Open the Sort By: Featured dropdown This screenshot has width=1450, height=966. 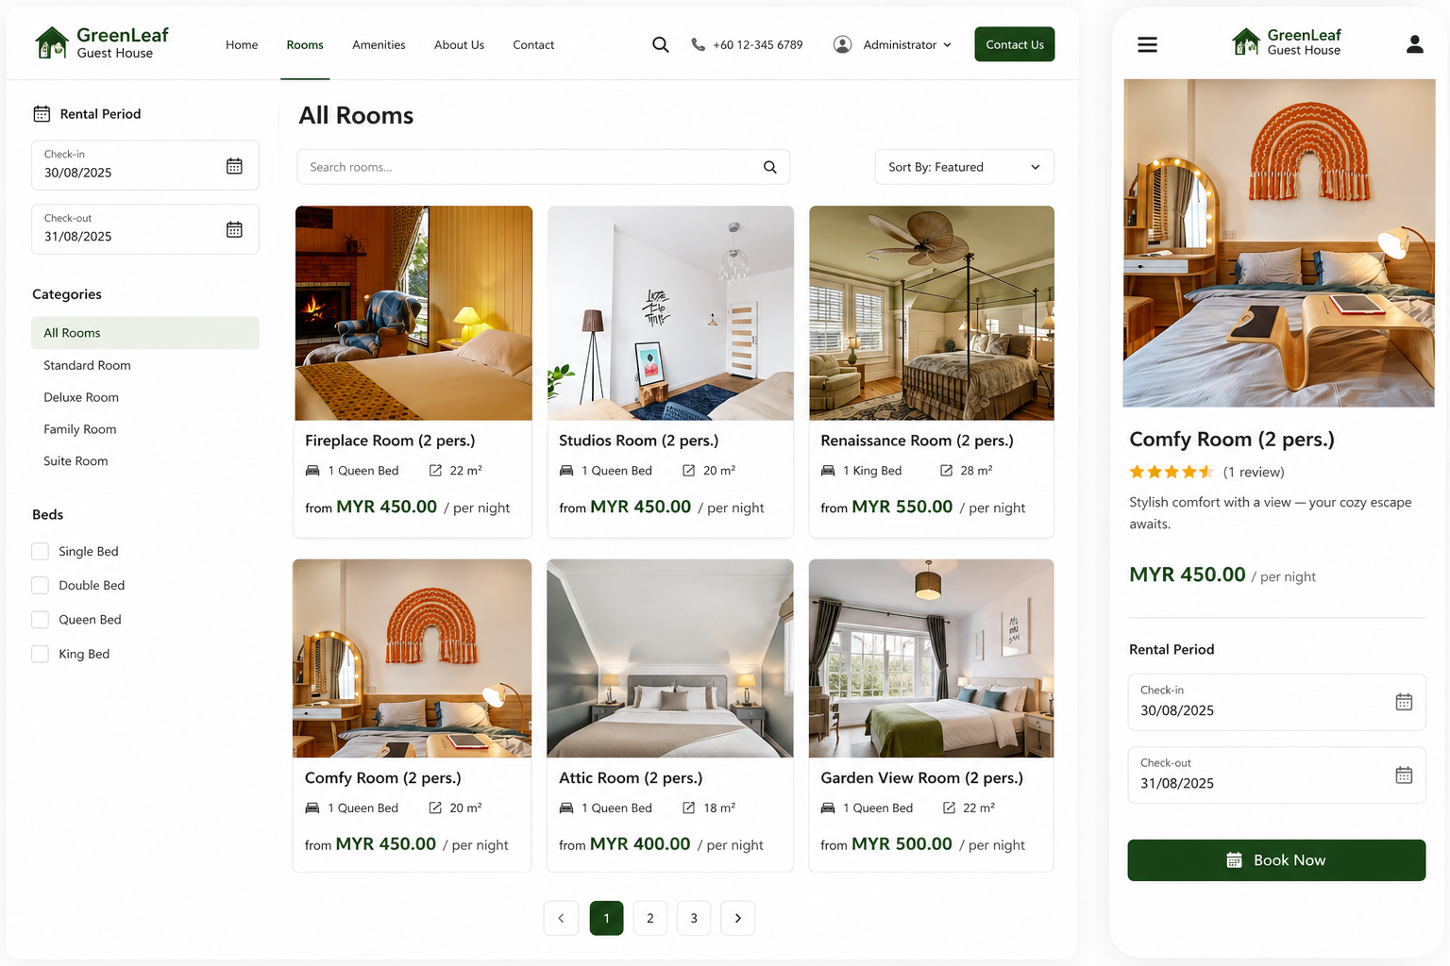point(964,167)
